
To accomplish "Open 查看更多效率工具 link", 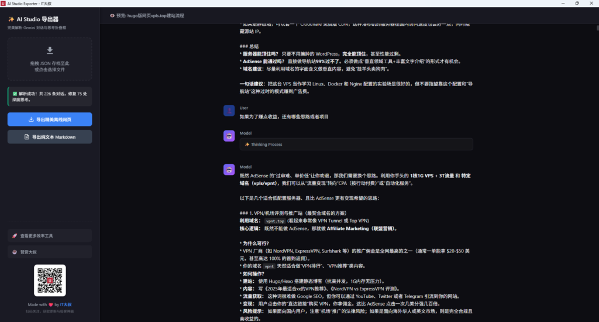I will [50, 236].
